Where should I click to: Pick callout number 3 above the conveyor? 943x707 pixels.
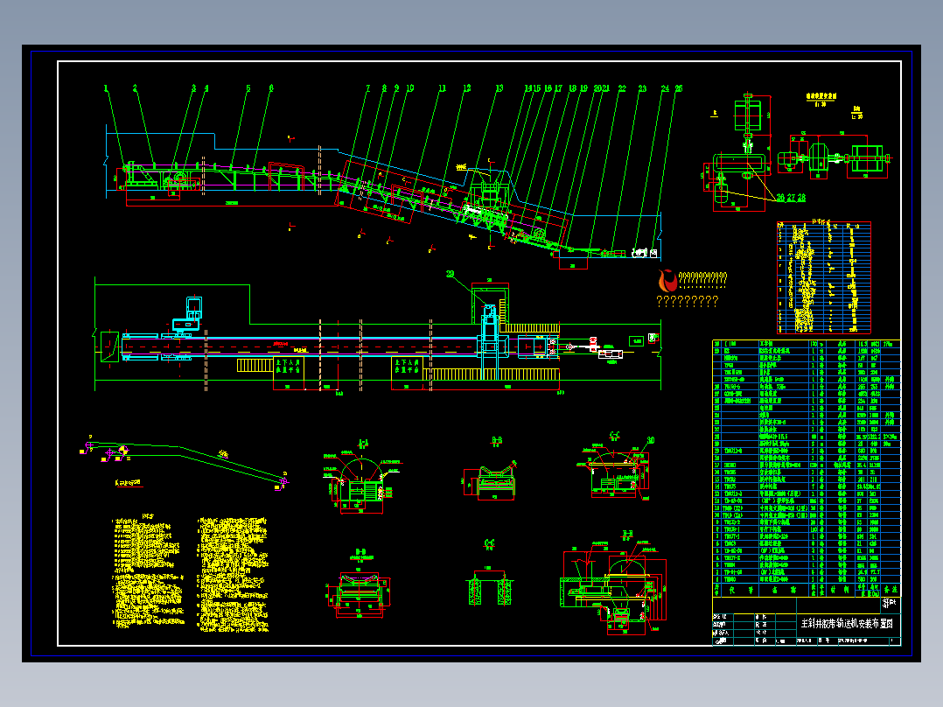point(193,88)
